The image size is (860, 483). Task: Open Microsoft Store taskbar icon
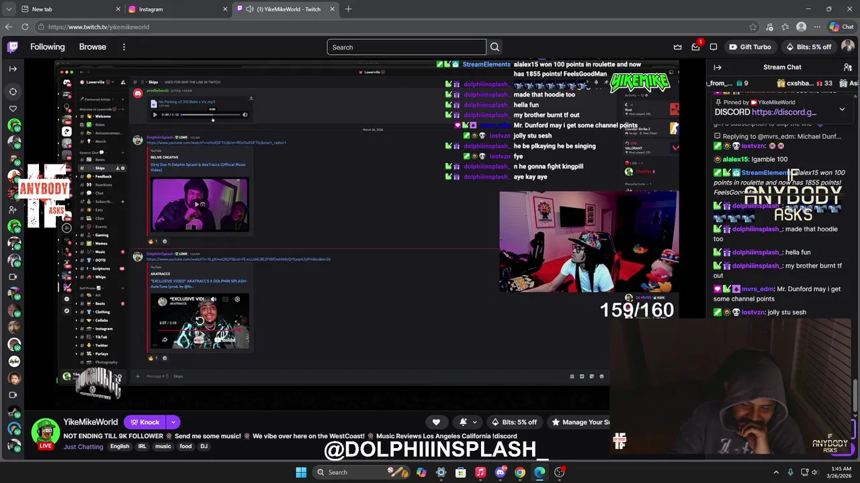point(461,472)
